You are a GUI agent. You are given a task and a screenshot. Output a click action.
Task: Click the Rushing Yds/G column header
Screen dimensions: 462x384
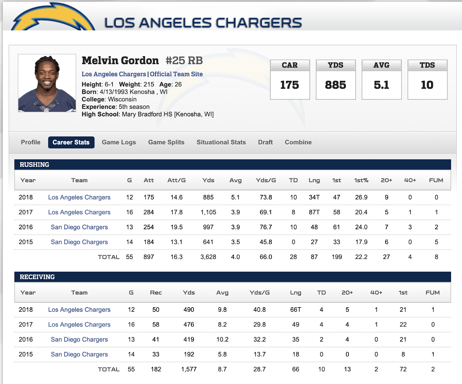pyautogui.click(x=266, y=180)
